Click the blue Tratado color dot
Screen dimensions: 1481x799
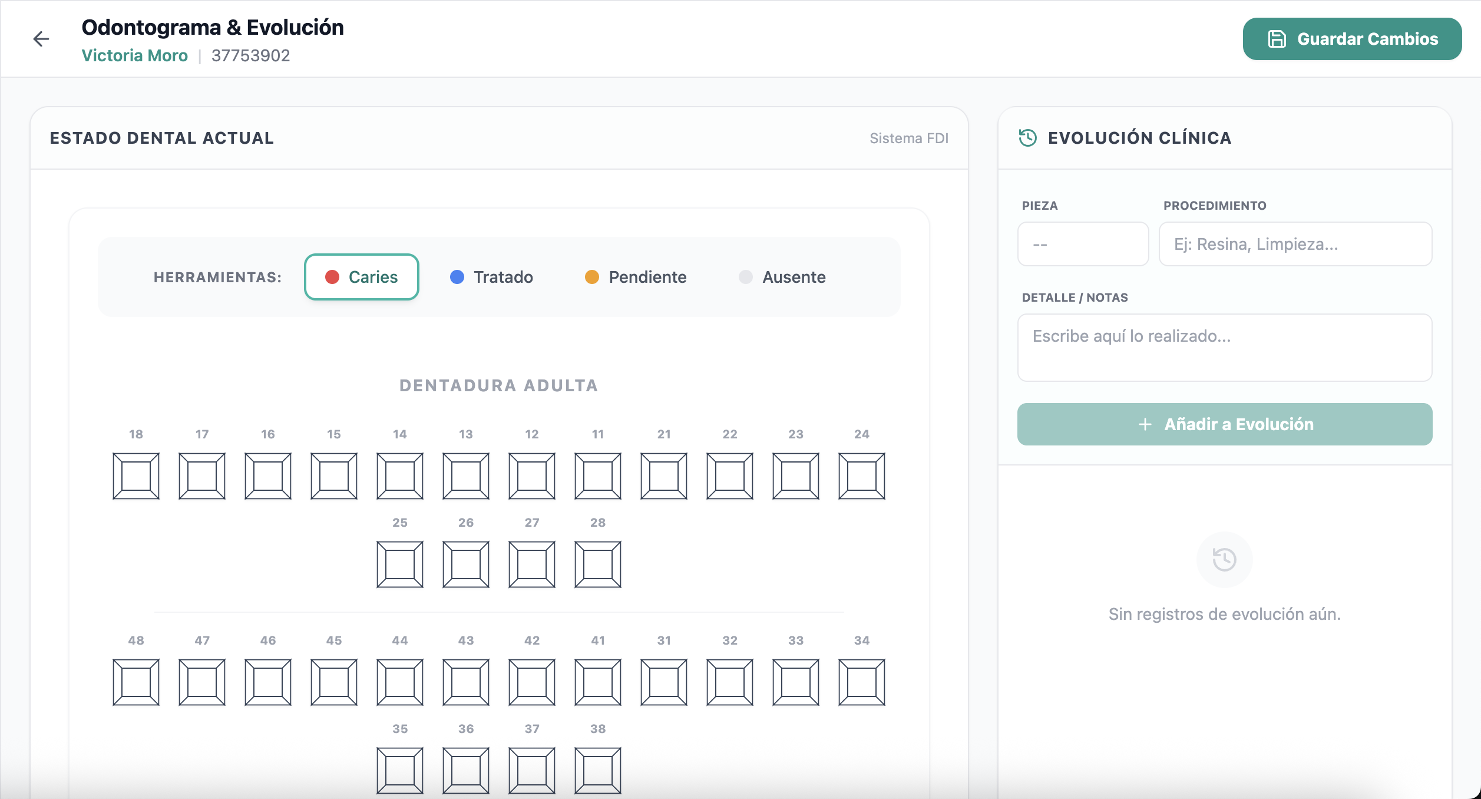(x=457, y=277)
